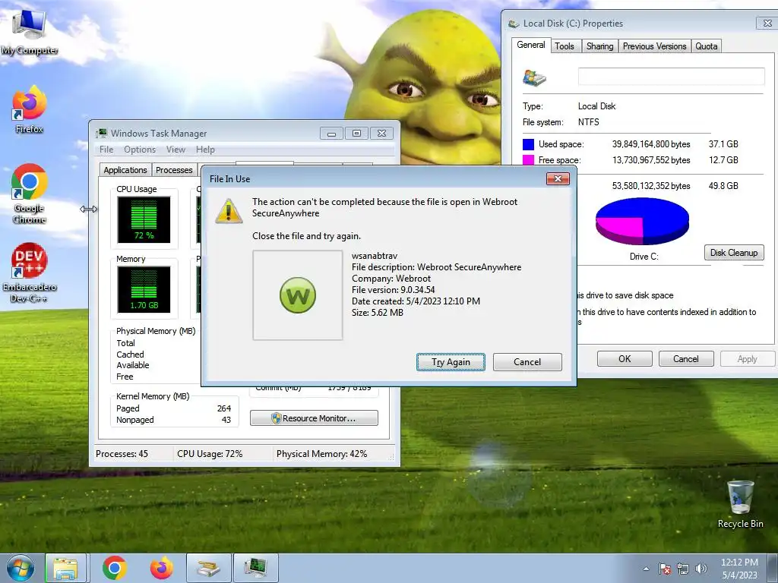Select the Sharing tab in disk Properties
The image size is (778, 583).
coord(600,46)
